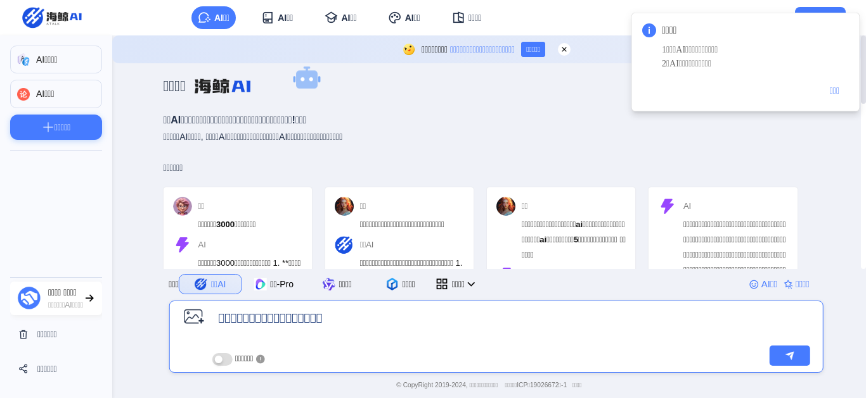
Task: Open the ICP registration link in the footer
Action: pyautogui.click(x=536, y=385)
